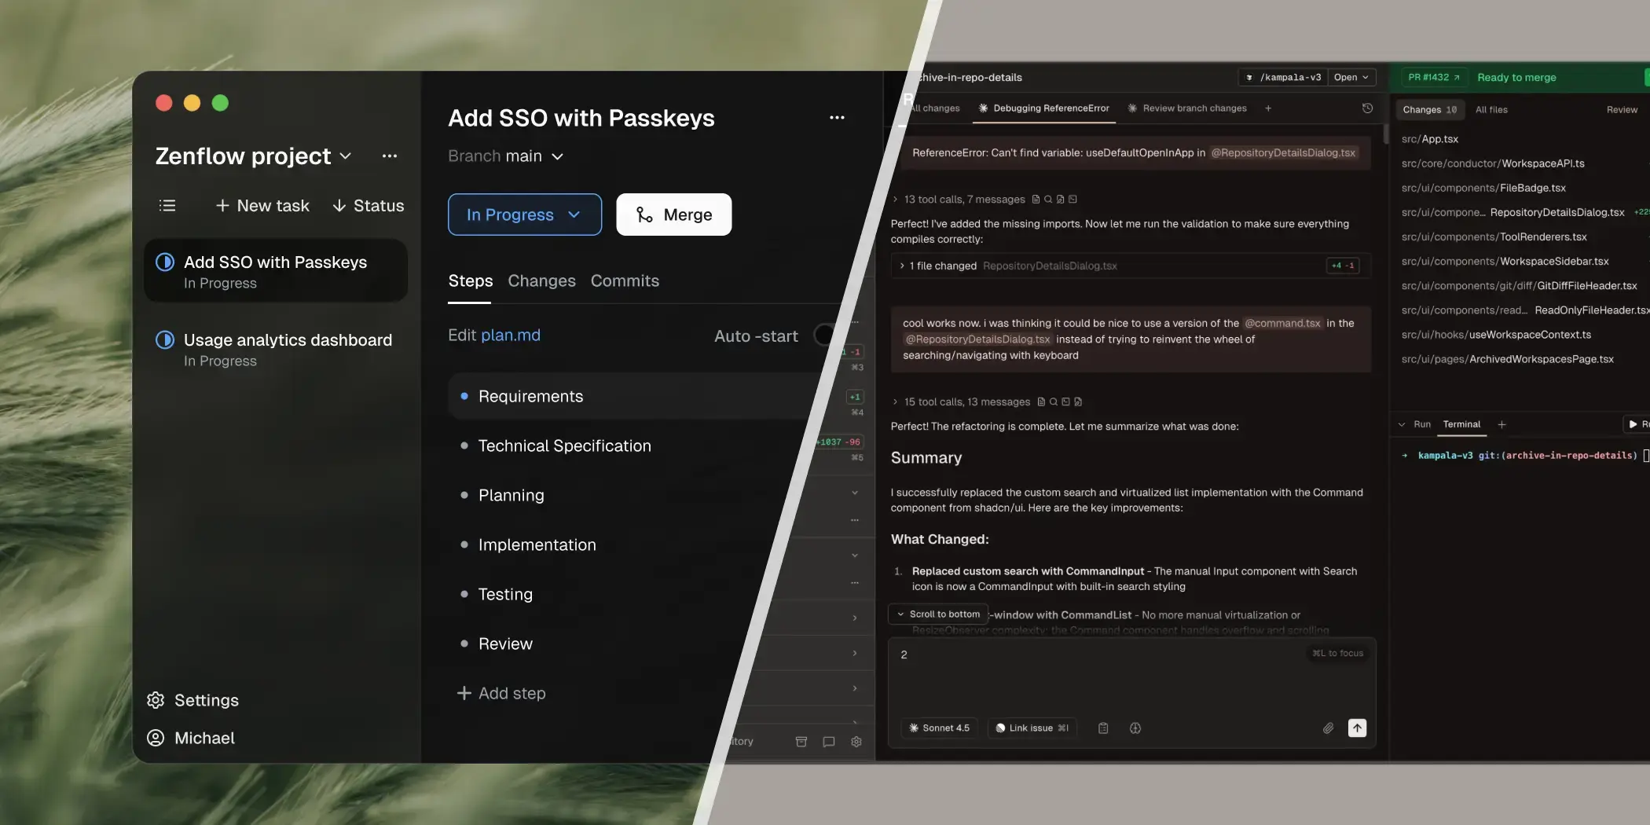Click the Scroll to bottom button
This screenshot has width=1650, height=825.
938,614
